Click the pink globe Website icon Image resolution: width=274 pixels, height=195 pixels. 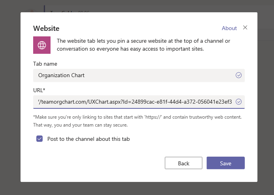[41, 45]
